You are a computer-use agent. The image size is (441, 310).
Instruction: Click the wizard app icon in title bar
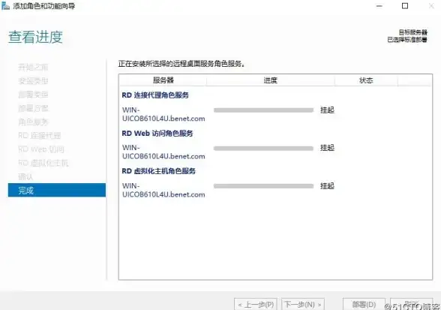pyautogui.click(x=5, y=6)
